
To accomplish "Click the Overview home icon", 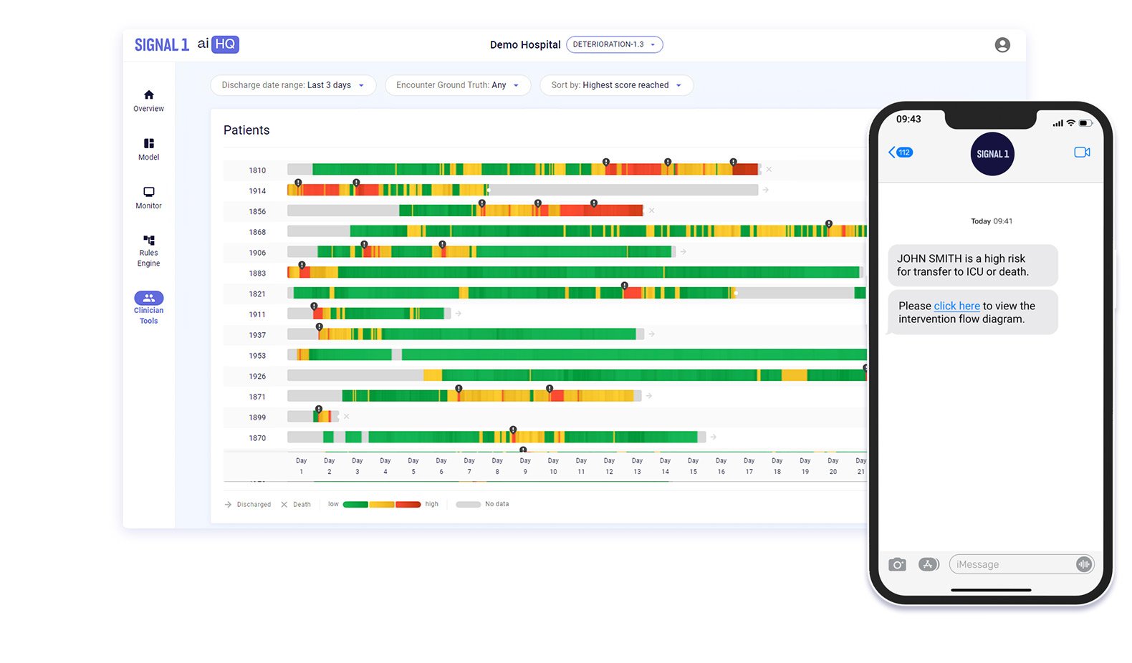I will pyautogui.click(x=148, y=95).
